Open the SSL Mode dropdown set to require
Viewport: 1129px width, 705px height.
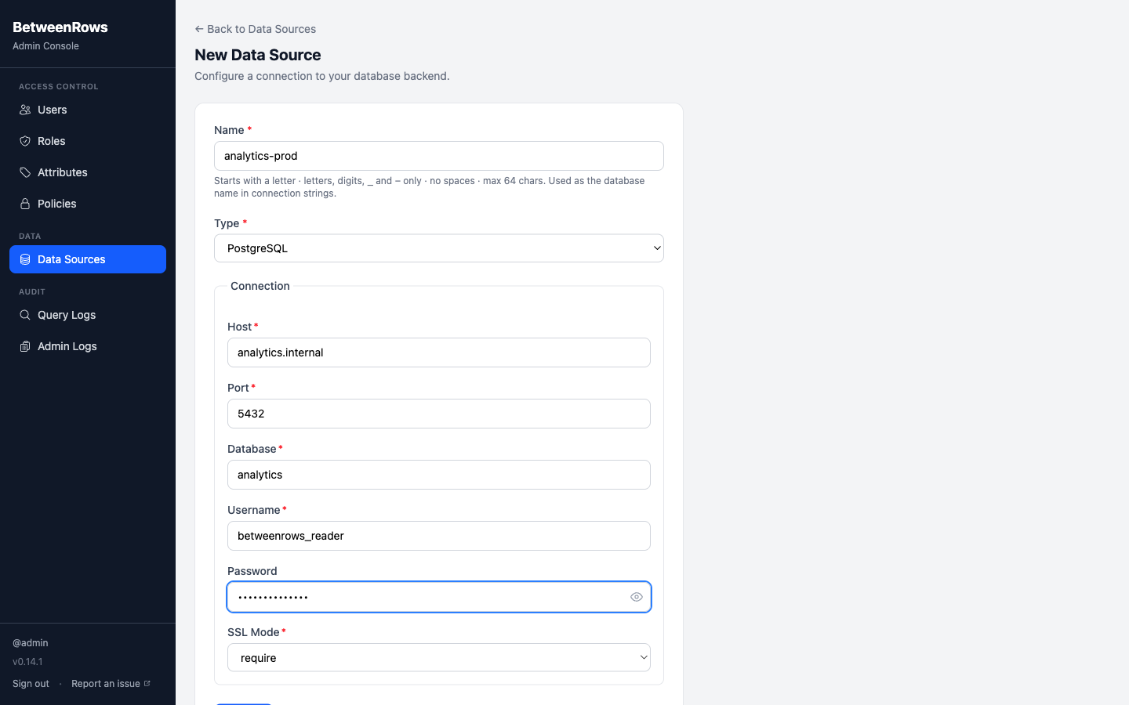[439, 657]
